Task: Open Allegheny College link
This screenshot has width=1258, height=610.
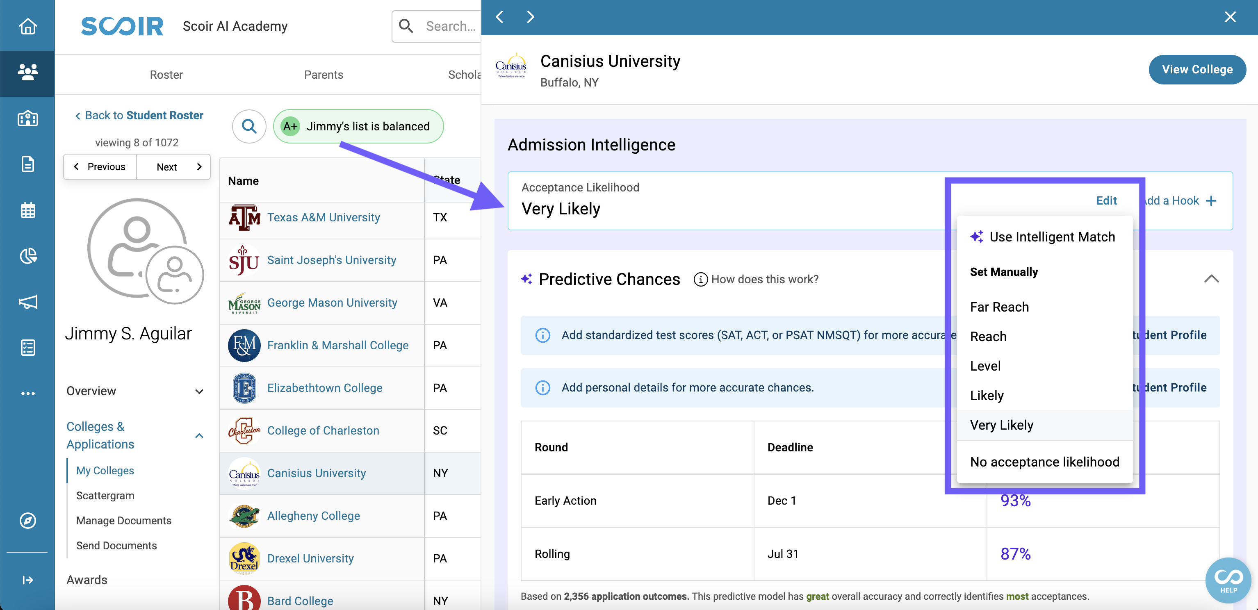Action: (314, 516)
